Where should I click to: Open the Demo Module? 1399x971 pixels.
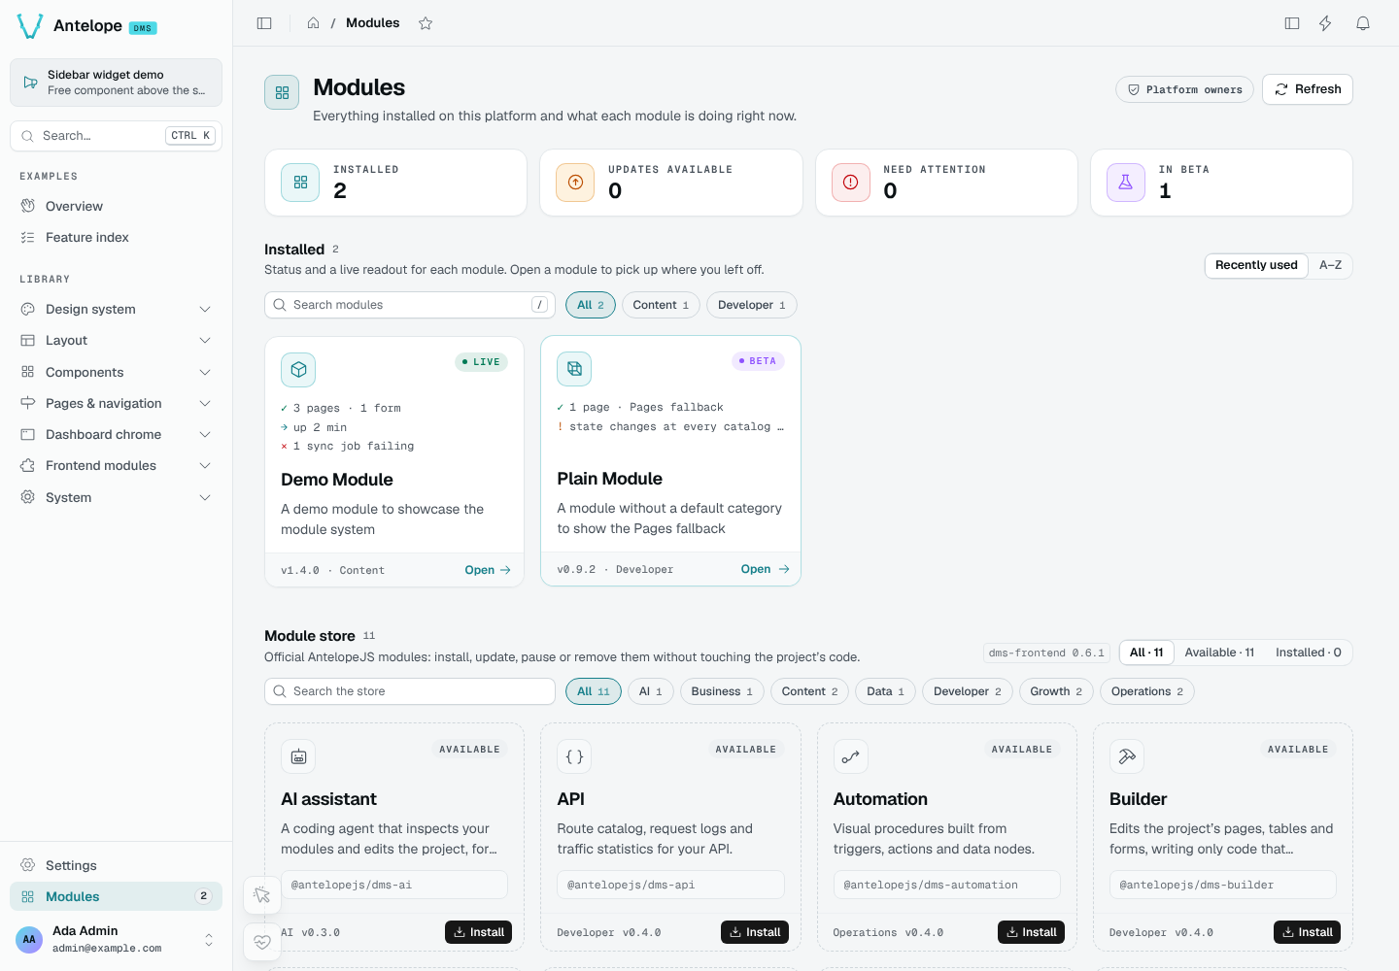pyautogui.click(x=488, y=570)
